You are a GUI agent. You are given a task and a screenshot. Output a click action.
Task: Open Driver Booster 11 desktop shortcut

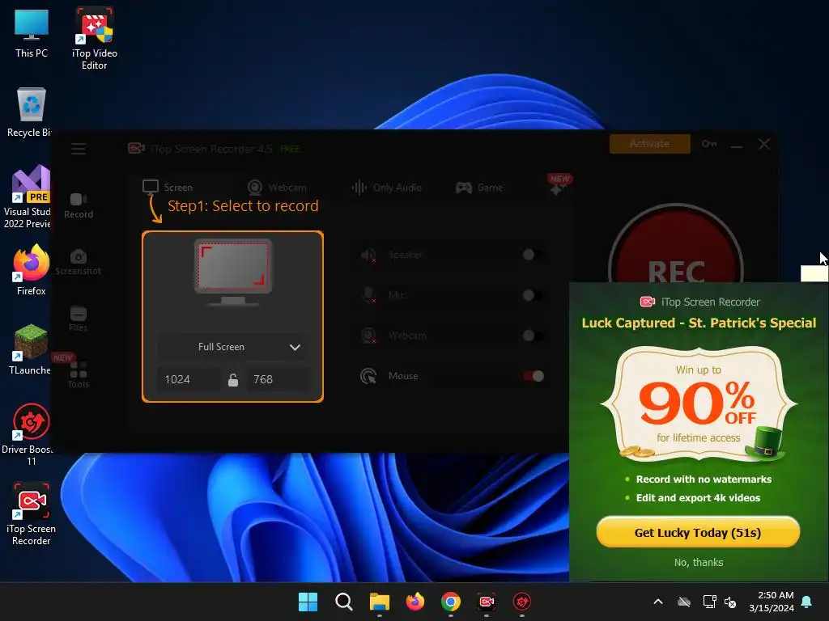pos(28,434)
